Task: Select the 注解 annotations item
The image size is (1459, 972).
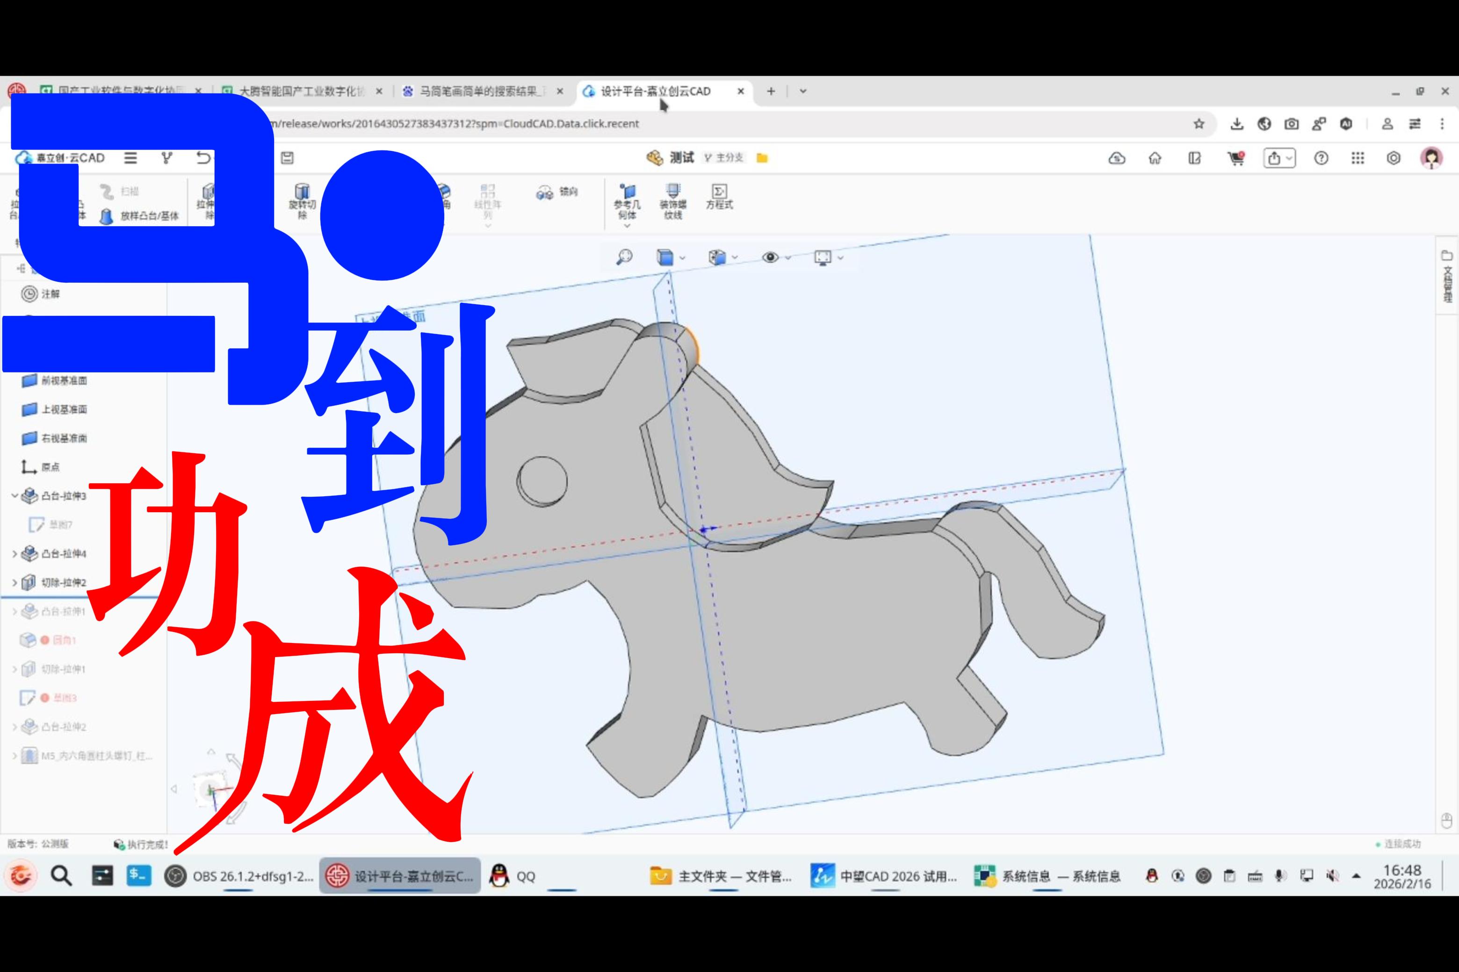Action: (41, 294)
